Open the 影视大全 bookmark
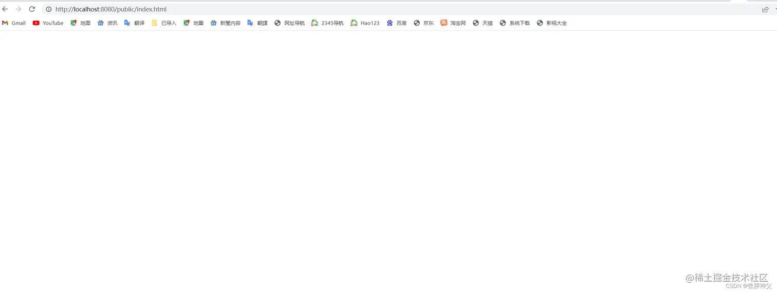777x292 pixels. tap(551, 23)
